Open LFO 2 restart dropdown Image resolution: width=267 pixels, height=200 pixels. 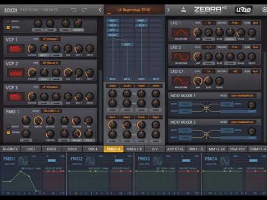point(235,47)
